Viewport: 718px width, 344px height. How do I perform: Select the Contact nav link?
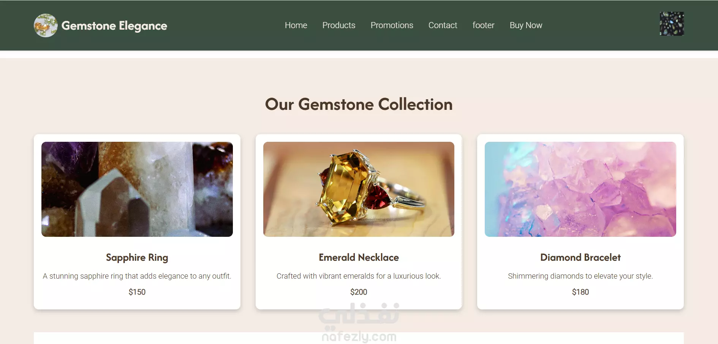[x=443, y=25]
